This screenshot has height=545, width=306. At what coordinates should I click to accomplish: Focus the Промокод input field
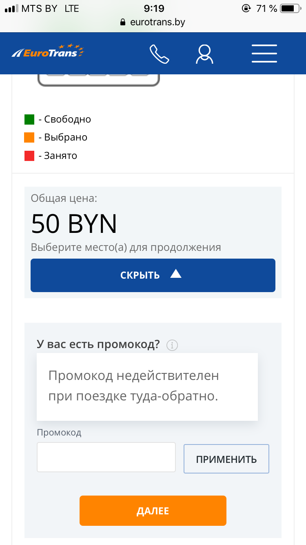tap(106, 457)
